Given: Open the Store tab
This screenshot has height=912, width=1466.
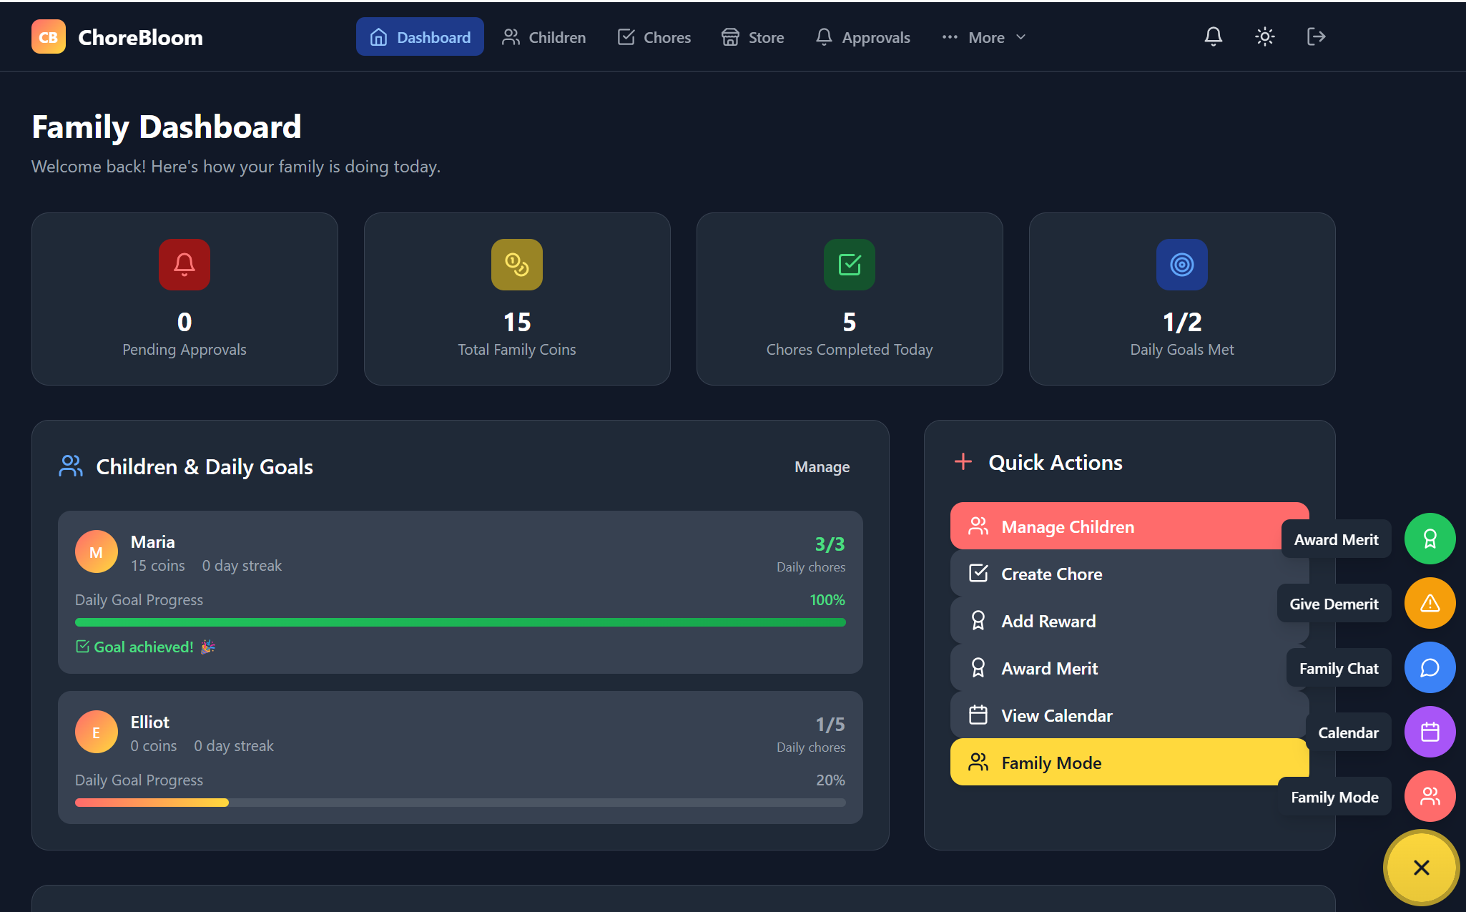Looking at the screenshot, I should tap(752, 37).
